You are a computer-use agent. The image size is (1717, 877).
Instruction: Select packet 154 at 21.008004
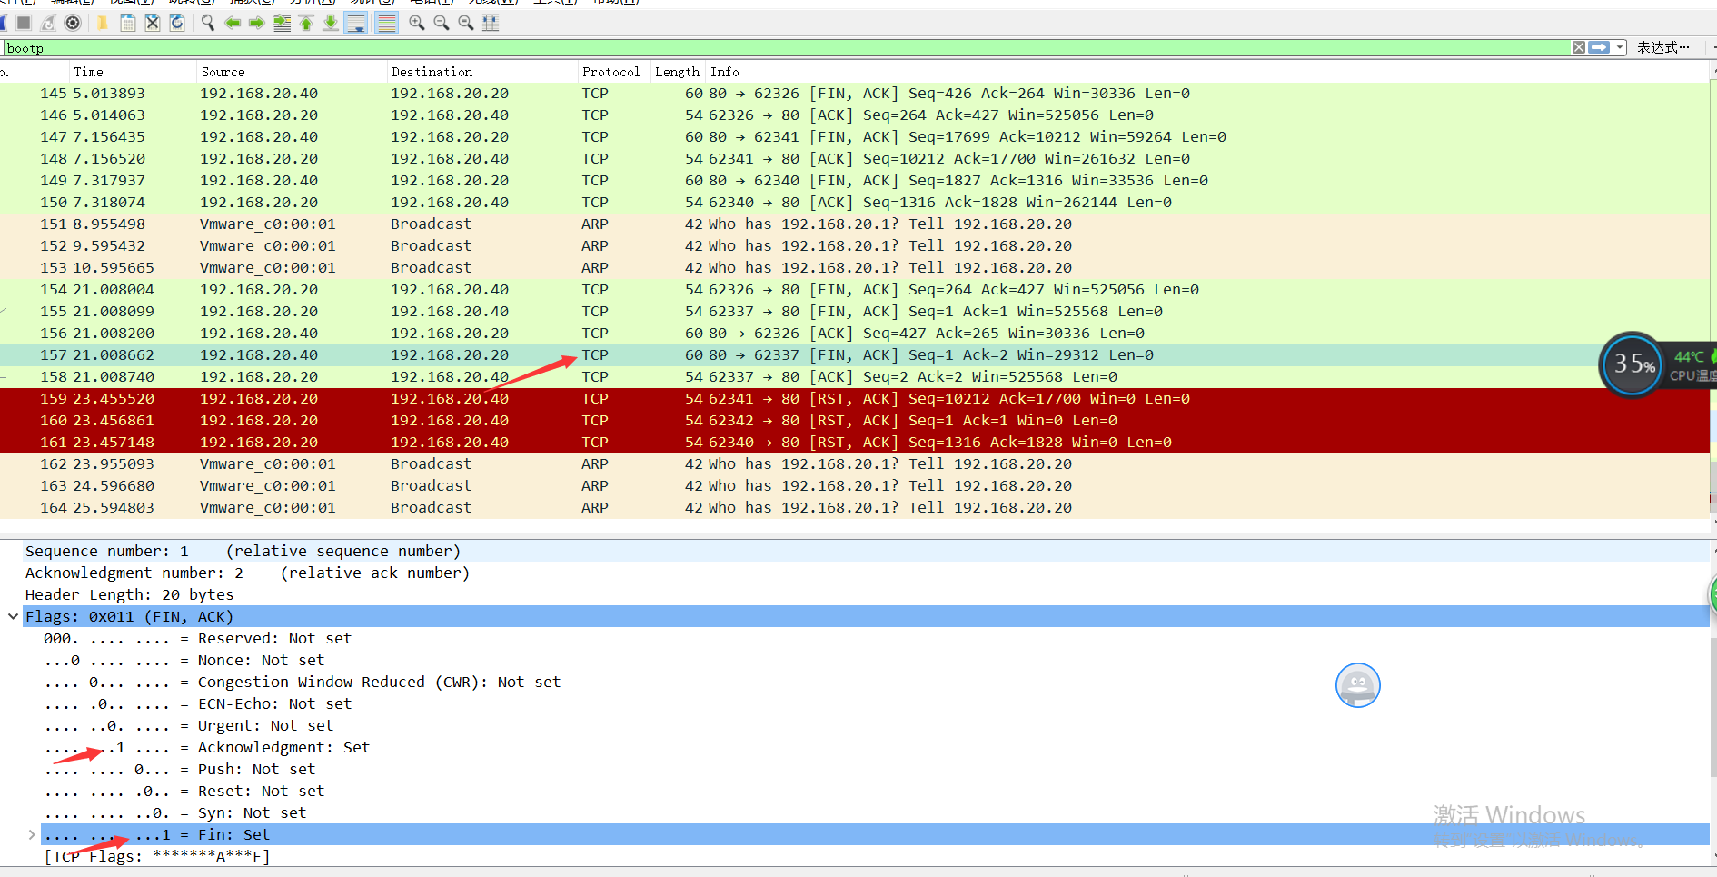pyautogui.click(x=854, y=289)
